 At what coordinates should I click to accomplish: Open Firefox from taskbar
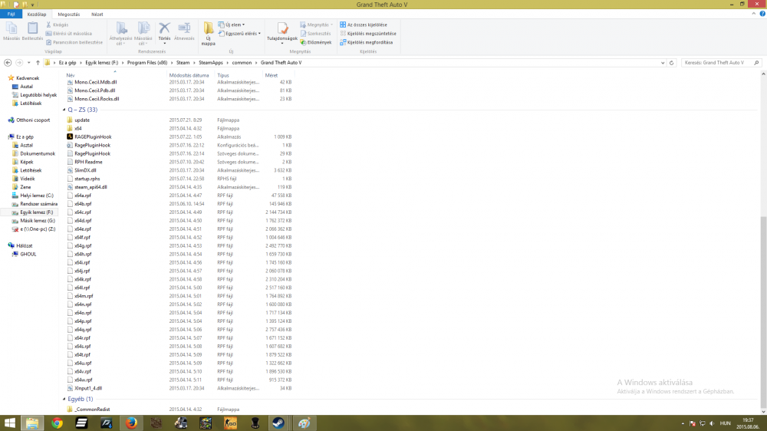[131, 423]
